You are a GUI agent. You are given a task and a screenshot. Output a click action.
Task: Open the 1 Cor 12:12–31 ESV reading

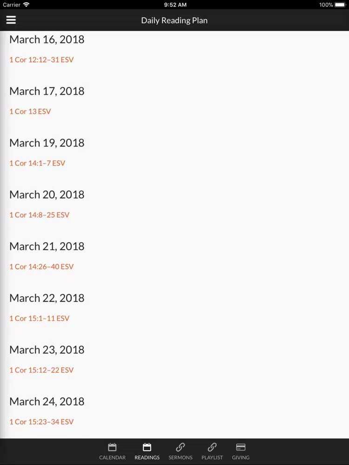[41, 60]
